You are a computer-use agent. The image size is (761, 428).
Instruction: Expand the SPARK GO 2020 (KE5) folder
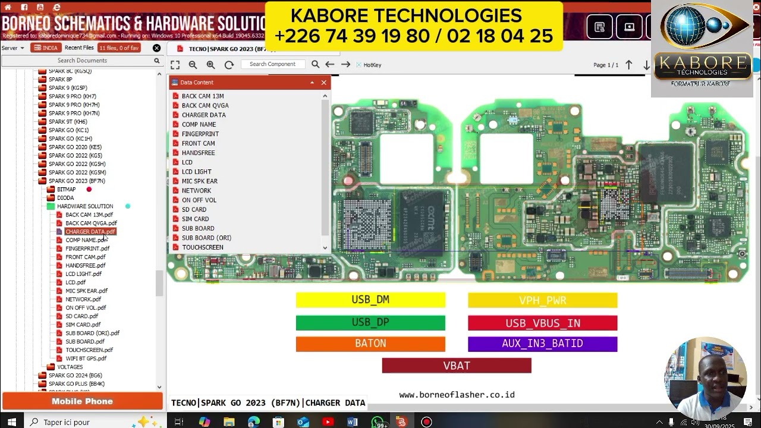pos(75,147)
